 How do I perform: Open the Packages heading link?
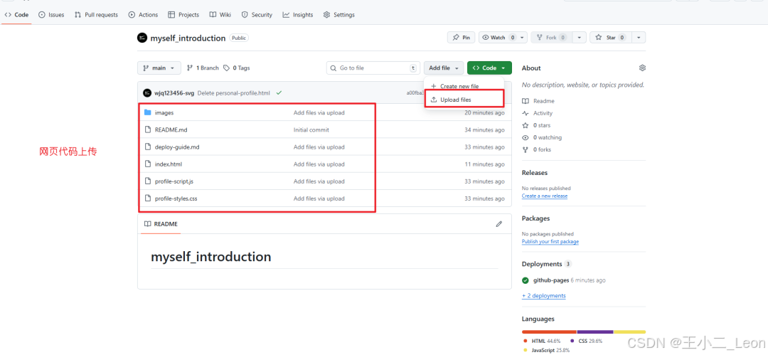point(536,218)
